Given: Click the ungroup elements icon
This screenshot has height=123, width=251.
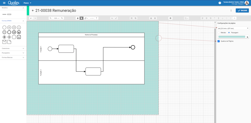Looking at the screenshot, I should coord(135,18).
